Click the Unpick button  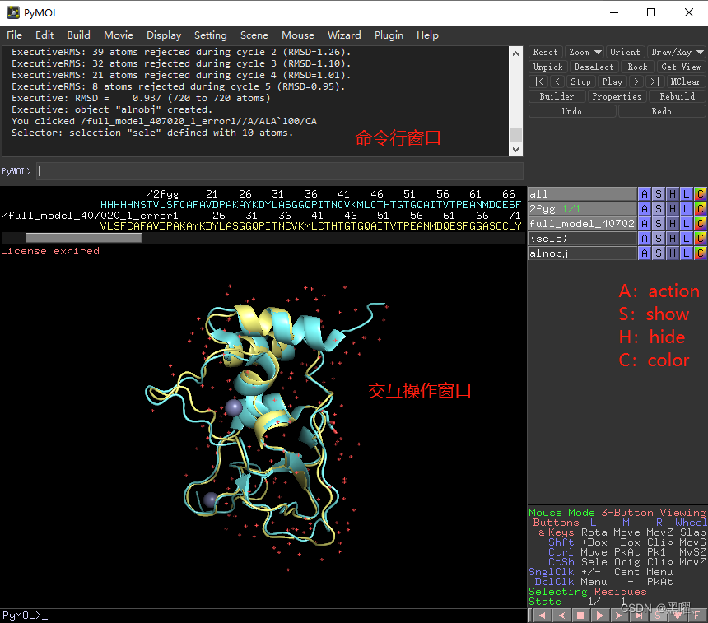pos(547,67)
